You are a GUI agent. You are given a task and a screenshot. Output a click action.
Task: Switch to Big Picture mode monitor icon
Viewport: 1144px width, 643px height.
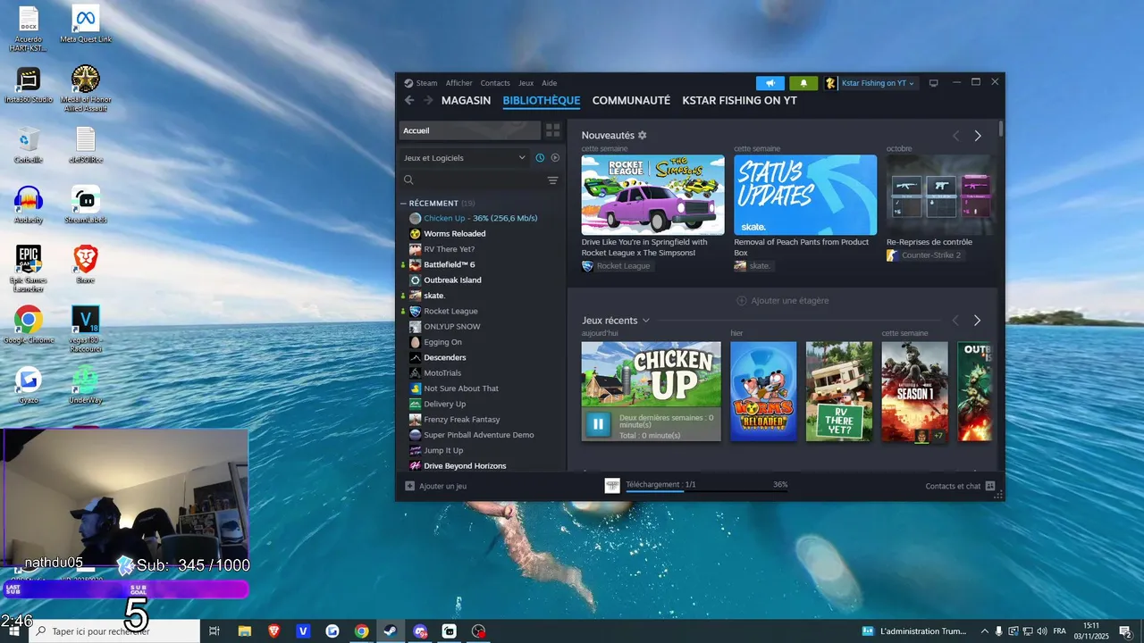point(933,83)
